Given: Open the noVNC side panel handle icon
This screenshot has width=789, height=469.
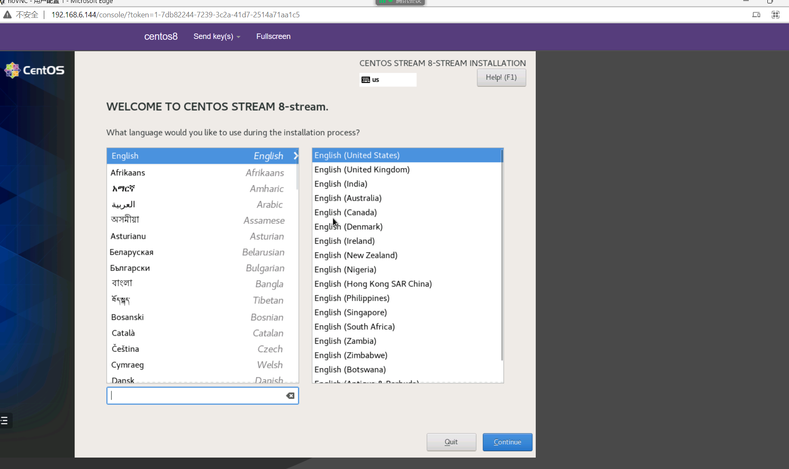Looking at the screenshot, I should [5, 420].
